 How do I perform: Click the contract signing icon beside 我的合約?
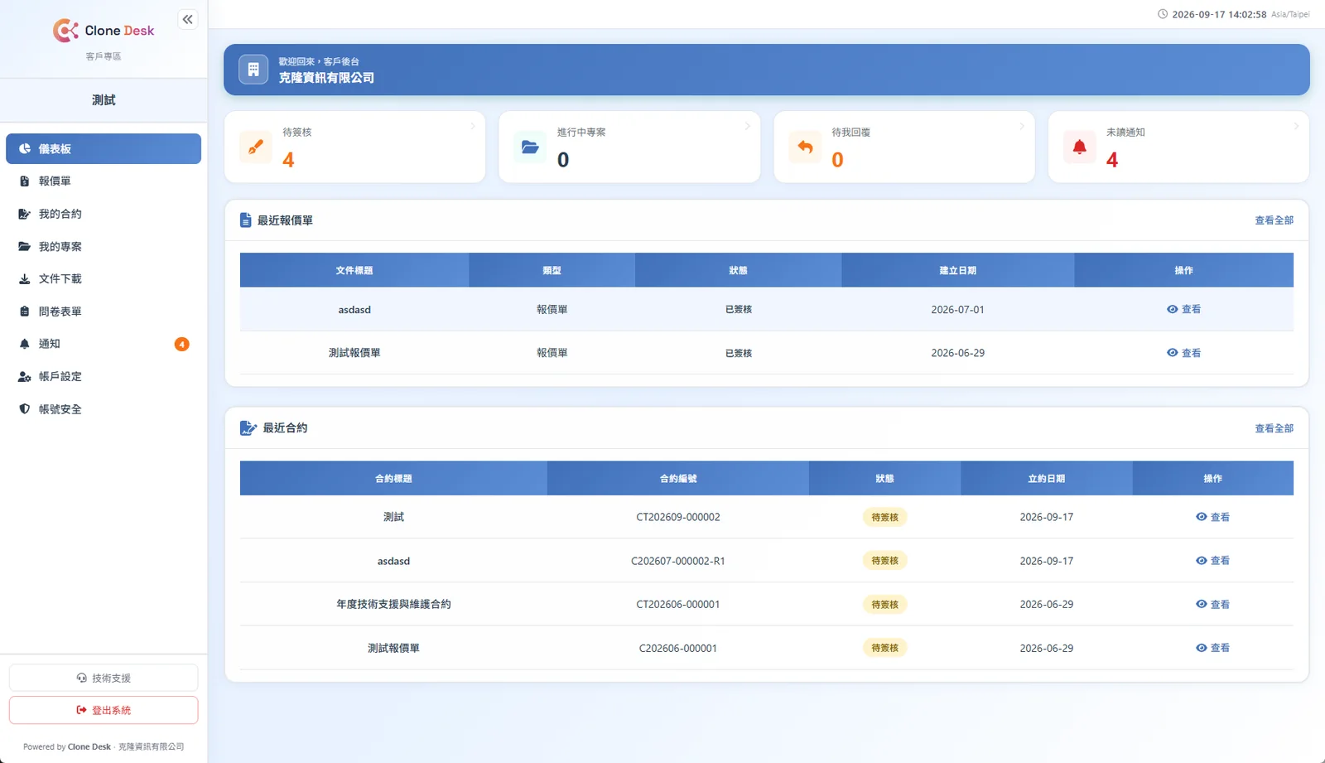coord(25,214)
